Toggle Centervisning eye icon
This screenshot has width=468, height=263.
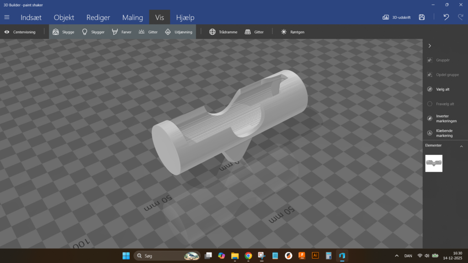tap(7, 32)
